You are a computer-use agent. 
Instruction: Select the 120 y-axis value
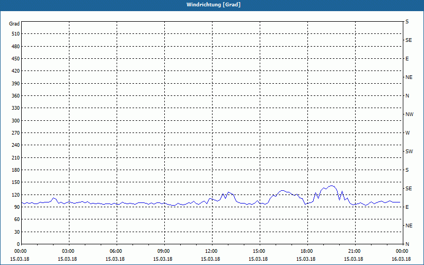coord(16,195)
